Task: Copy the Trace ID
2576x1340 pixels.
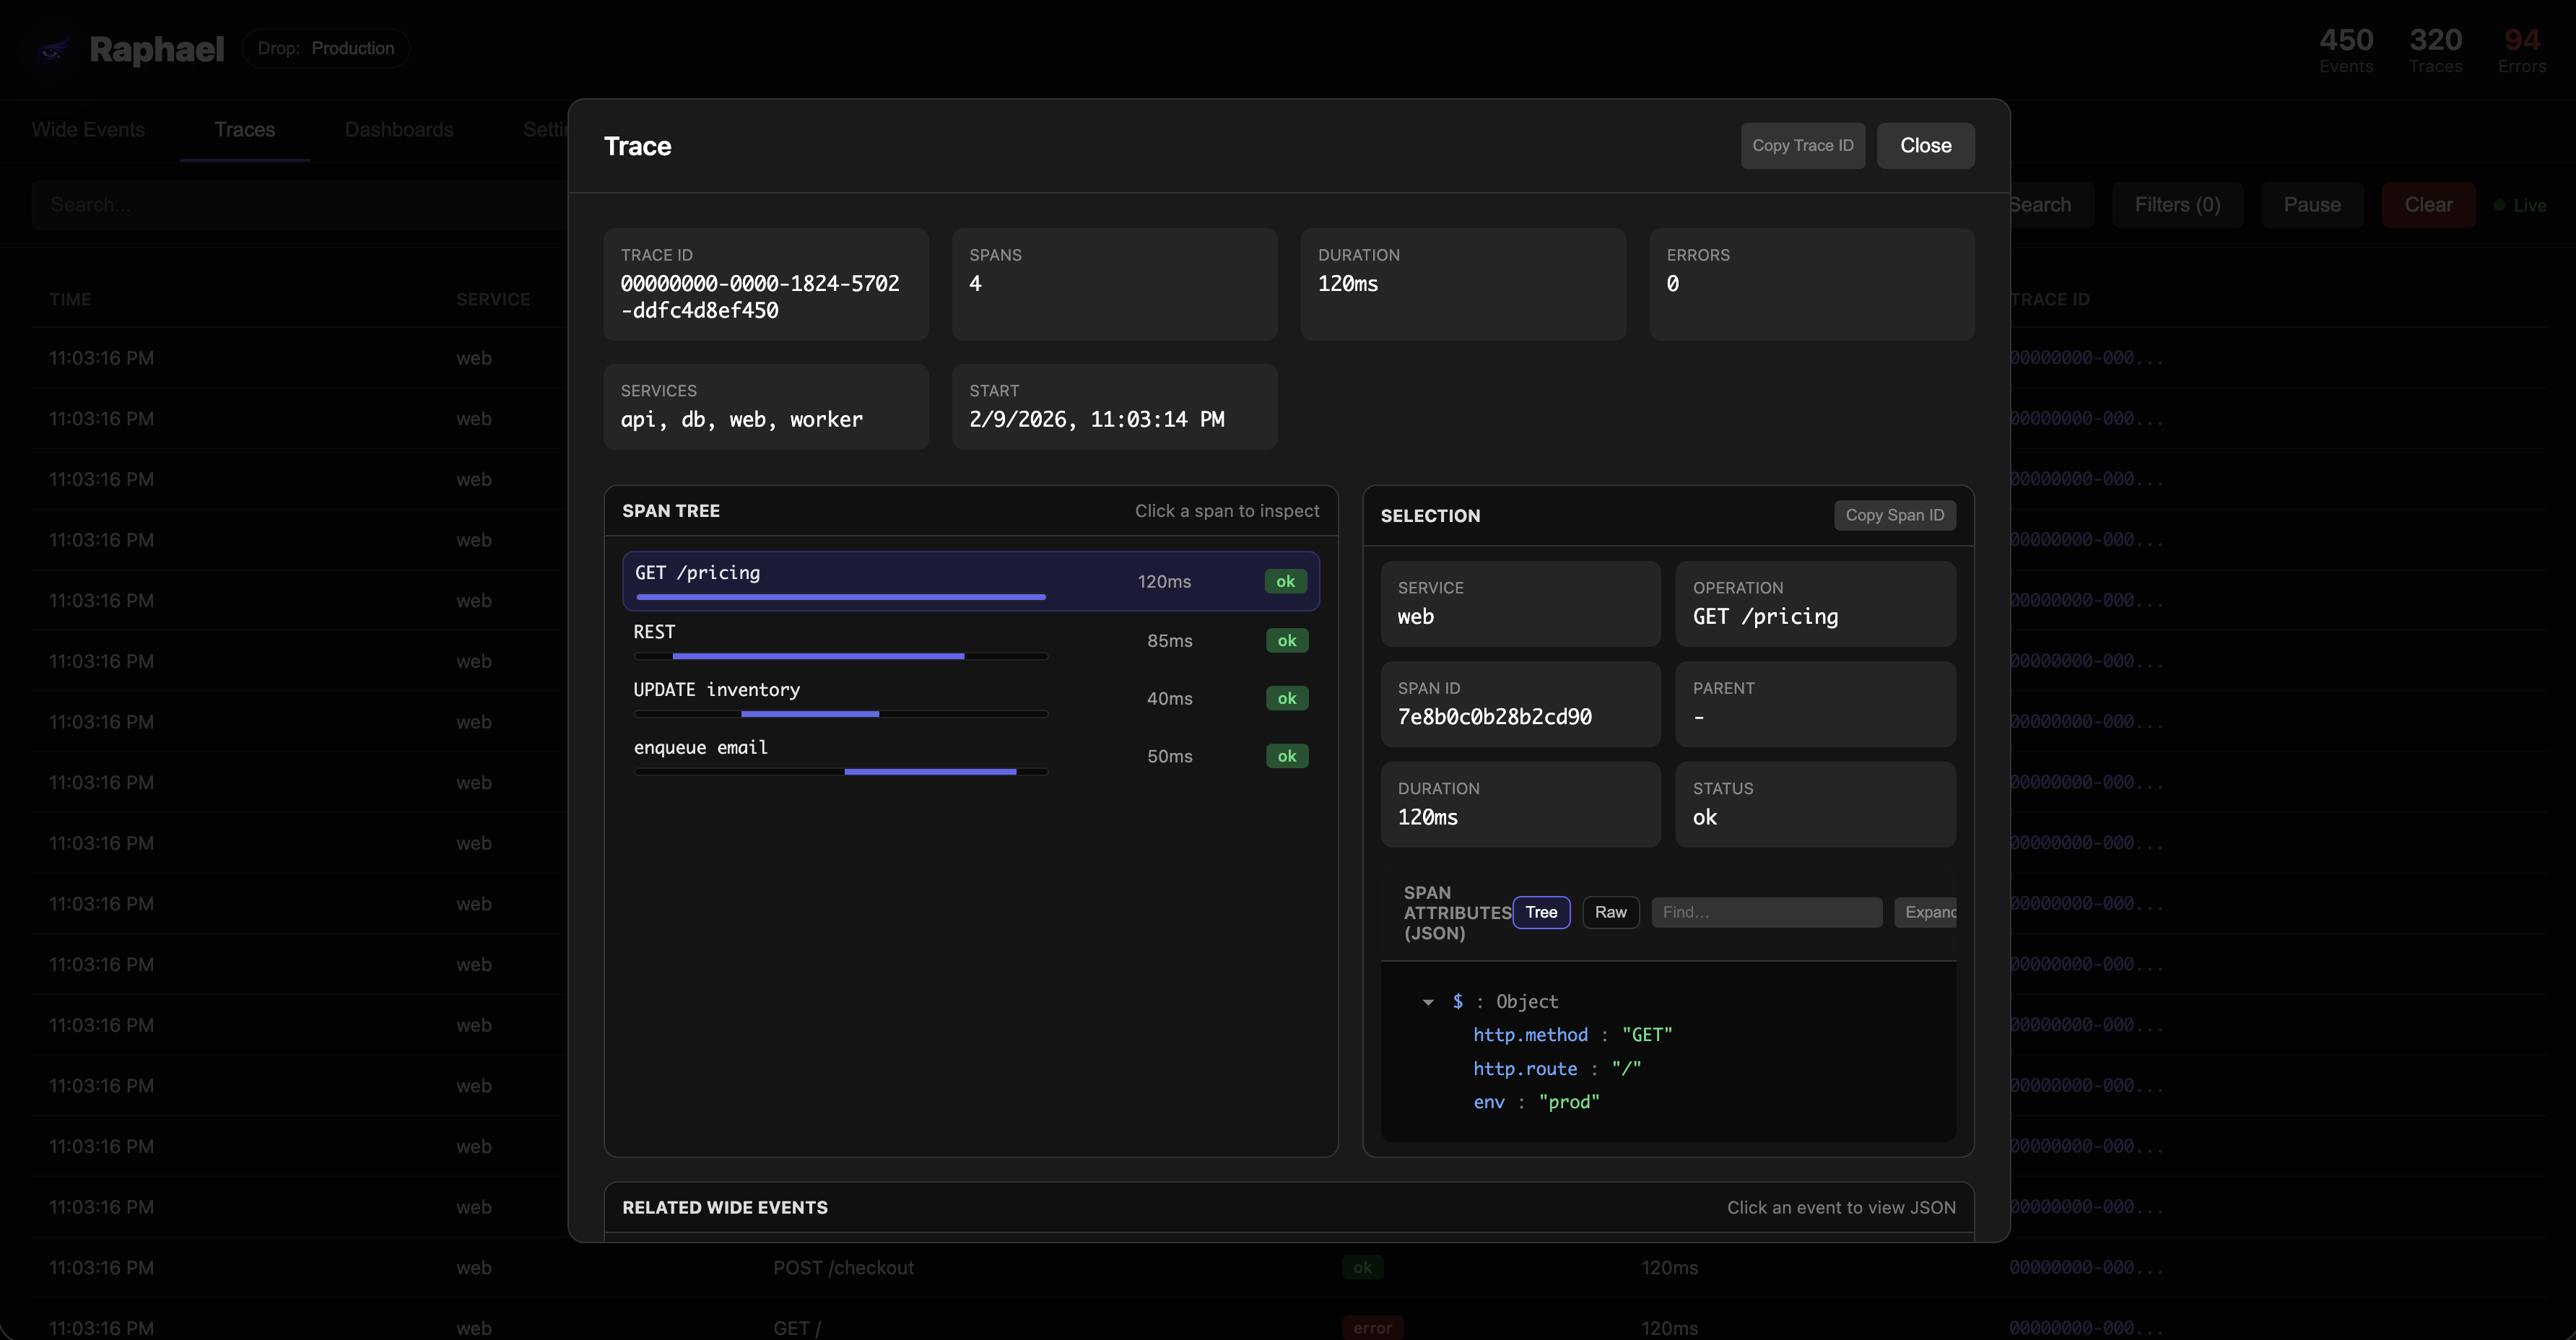Action: point(1802,146)
